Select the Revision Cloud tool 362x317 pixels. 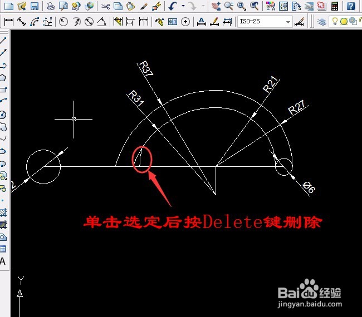pyautogui.click(x=3, y=127)
